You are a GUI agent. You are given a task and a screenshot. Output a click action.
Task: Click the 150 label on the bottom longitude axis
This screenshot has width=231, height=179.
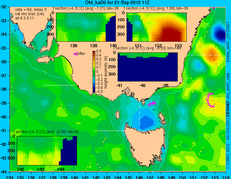pos(182,177)
